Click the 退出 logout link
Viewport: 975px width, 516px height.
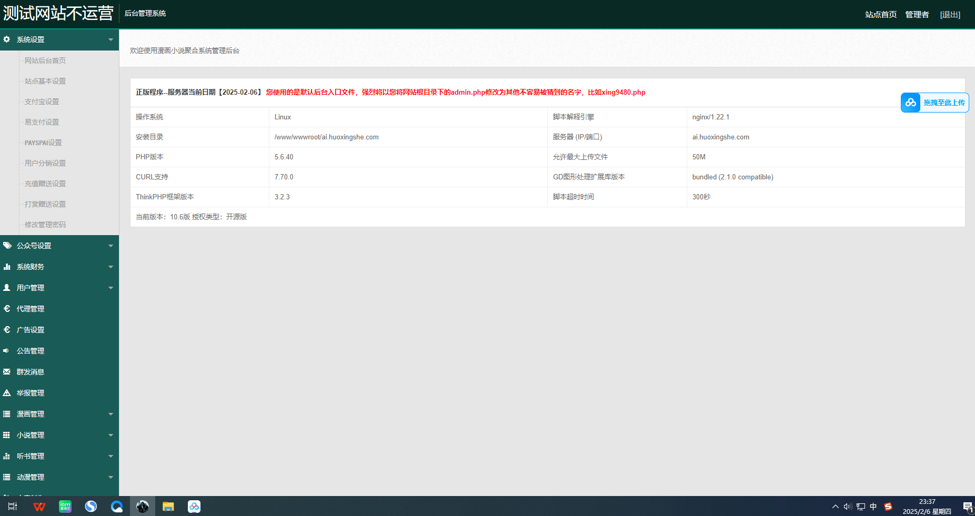pos(950,15)
